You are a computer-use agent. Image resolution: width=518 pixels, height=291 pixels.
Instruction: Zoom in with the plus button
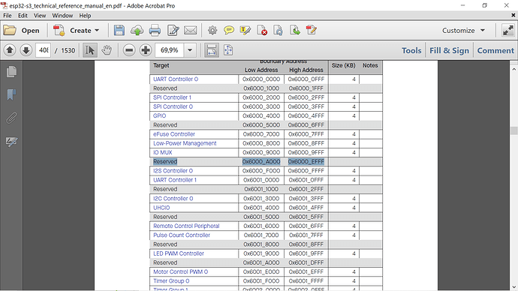click(x=146, y=50)
